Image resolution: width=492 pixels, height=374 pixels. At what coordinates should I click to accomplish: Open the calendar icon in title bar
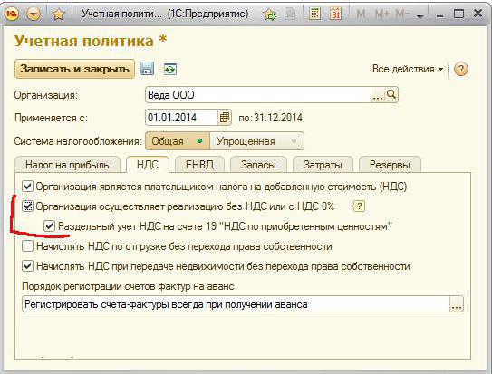coord(336,14)
